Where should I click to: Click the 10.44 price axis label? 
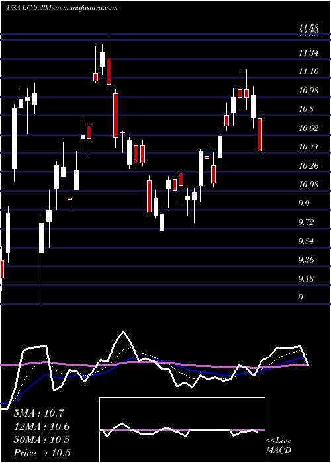tap(308, 147)
